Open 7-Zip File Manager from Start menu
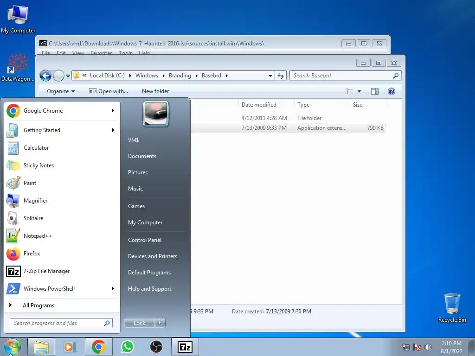475x356 pixels. [x=62, y=271]
